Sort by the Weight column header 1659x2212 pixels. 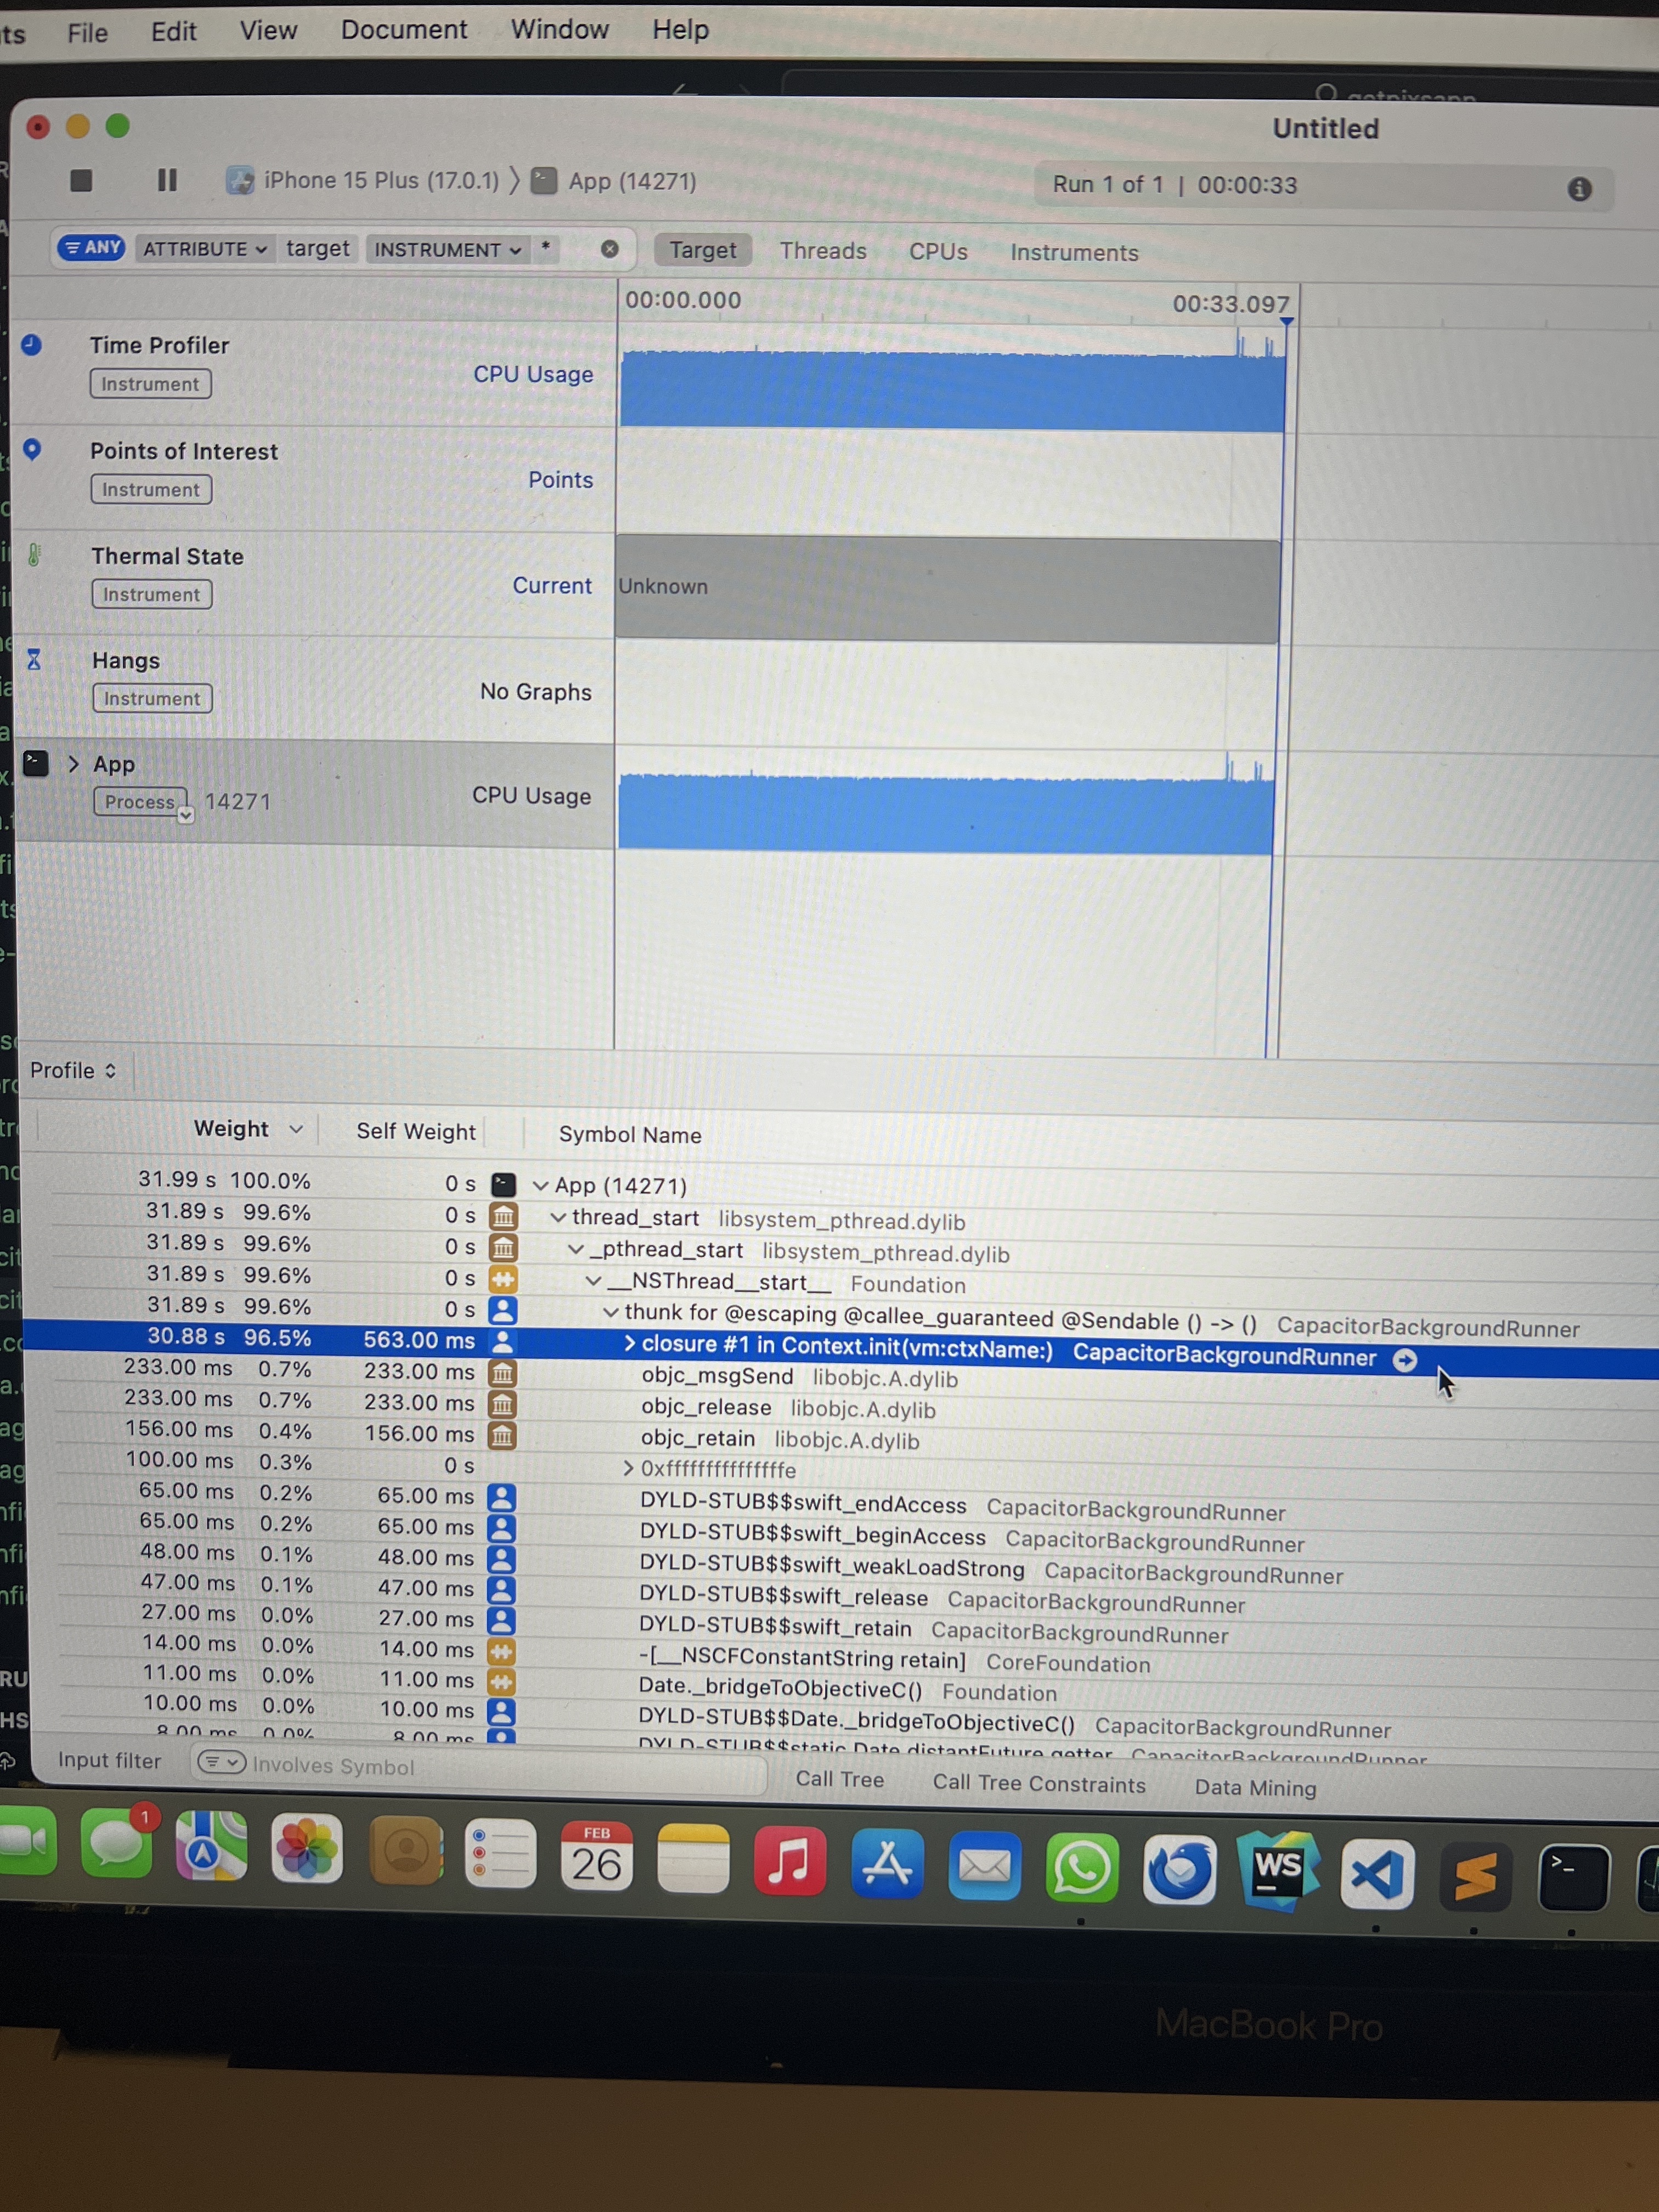point(231,1128)
